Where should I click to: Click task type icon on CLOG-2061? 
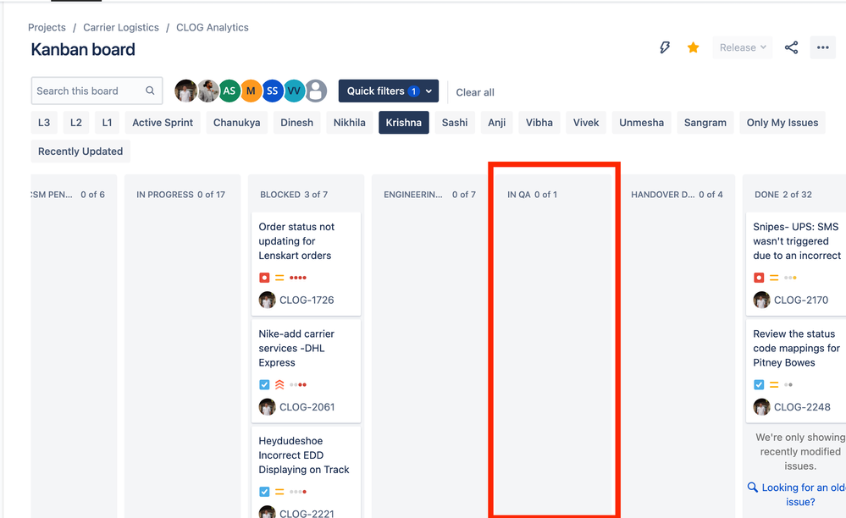click(264, 385)
